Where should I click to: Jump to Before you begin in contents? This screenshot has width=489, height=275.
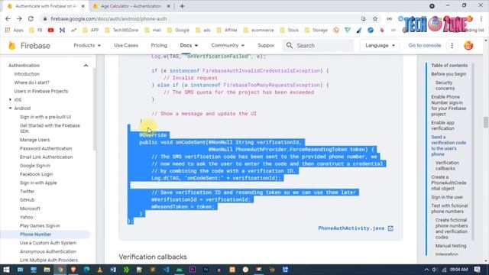[x=449, y=74]
